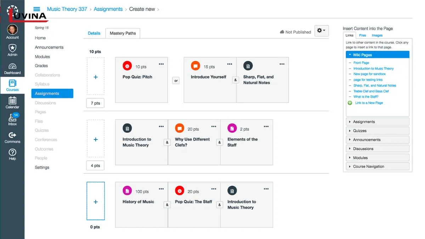Toggle the 'or' connector after Pop Quiz: Pitch
Screen dimensions: 425x239
[x=176, y=80]
